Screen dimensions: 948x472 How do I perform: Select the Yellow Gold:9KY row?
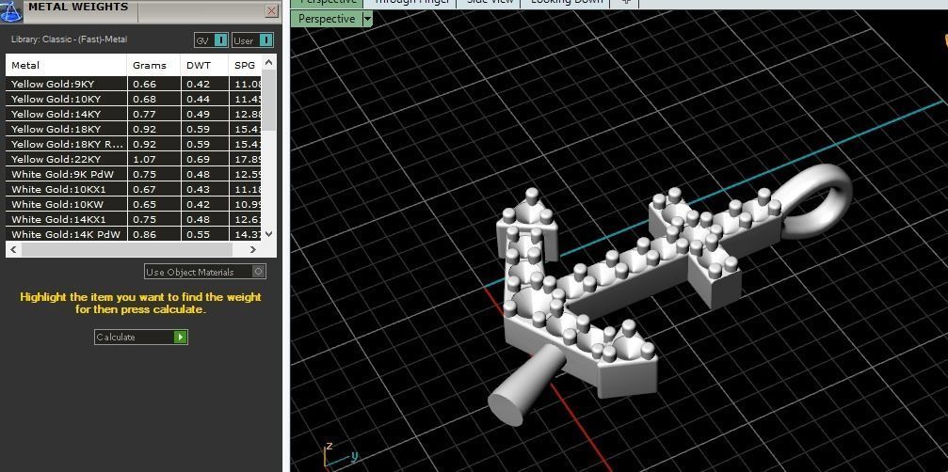[134, 84]
